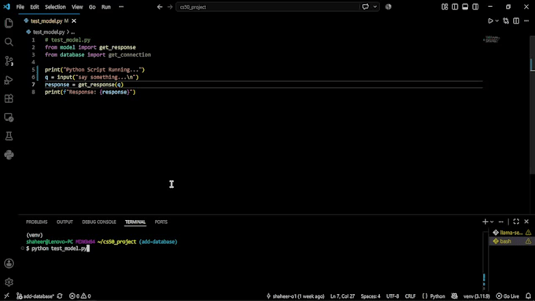Open the Accounts menu icon
535x301 pixels.
(9, 263)
